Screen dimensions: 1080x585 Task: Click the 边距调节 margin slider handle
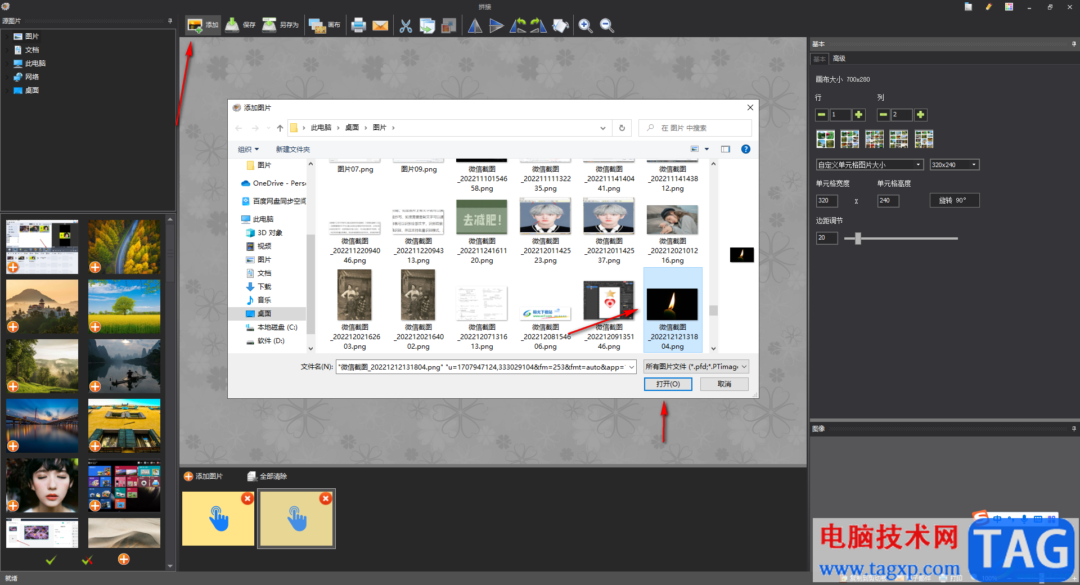[858, 238]
